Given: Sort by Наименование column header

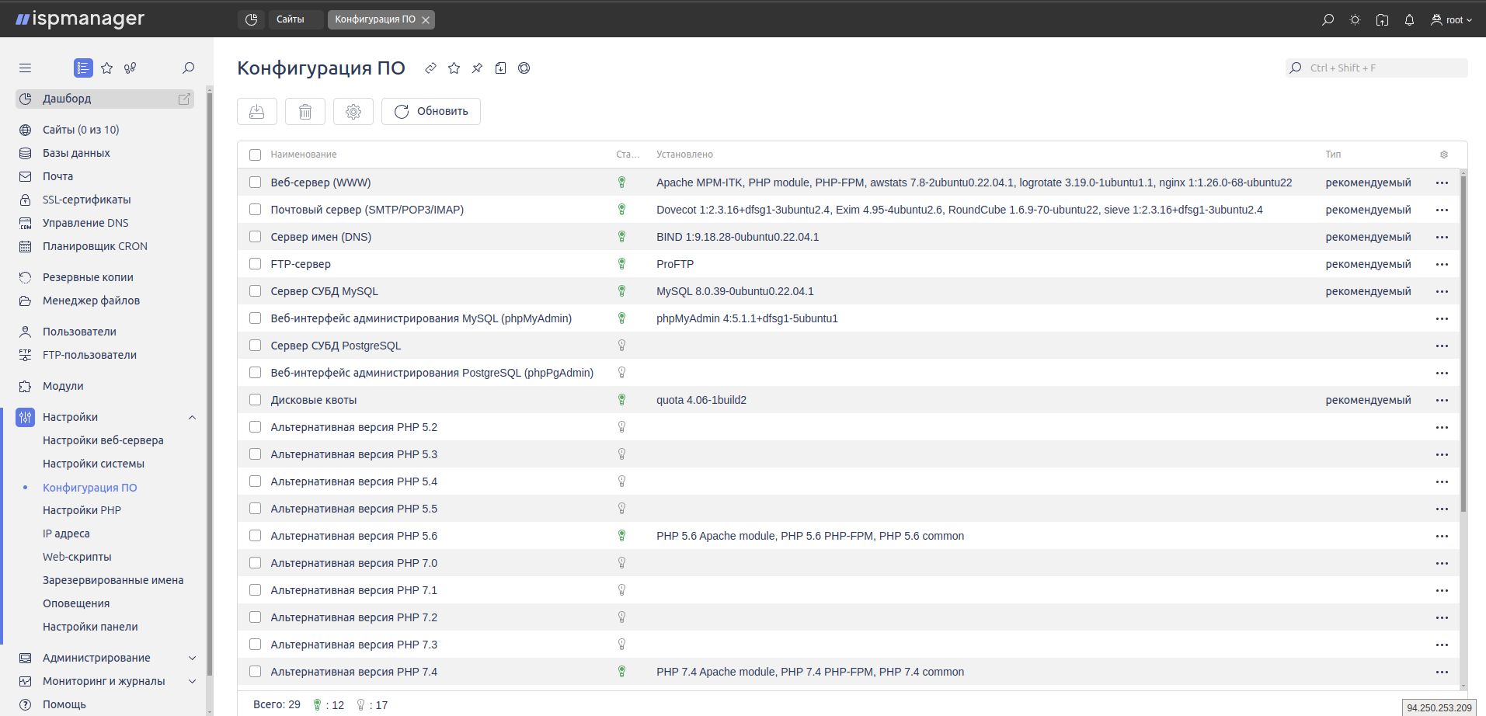Looking at the screenshot, I should tap(304, 155).
